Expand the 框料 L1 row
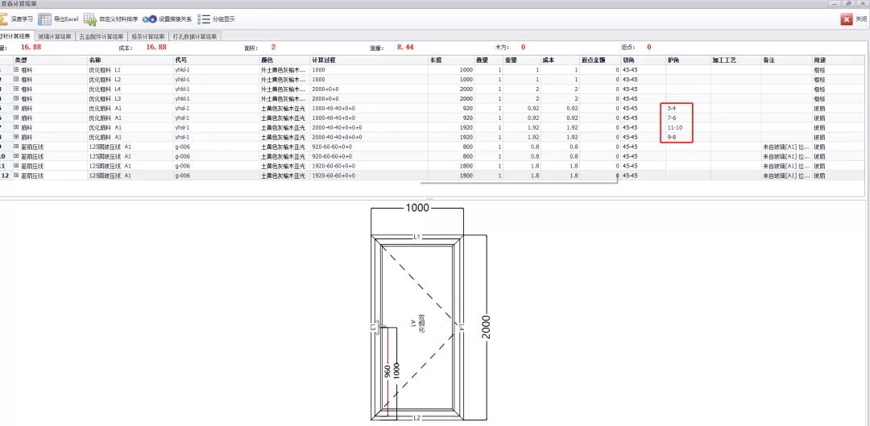Viewport: 870px width, 426px height. click(x=15, y=70)
